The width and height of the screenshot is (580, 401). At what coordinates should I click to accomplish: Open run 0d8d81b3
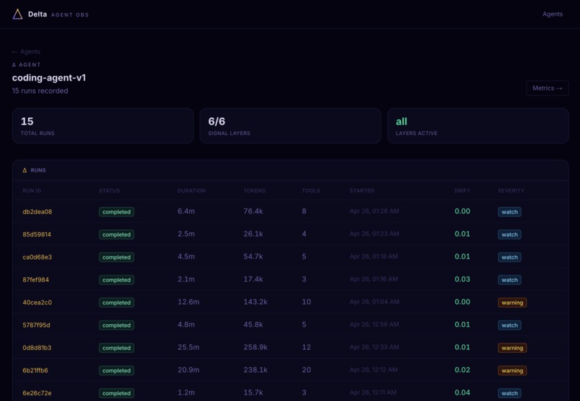(x=37, y=347)
